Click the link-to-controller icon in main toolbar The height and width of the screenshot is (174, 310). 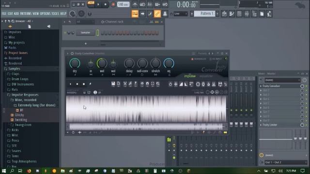coord(157,14)
